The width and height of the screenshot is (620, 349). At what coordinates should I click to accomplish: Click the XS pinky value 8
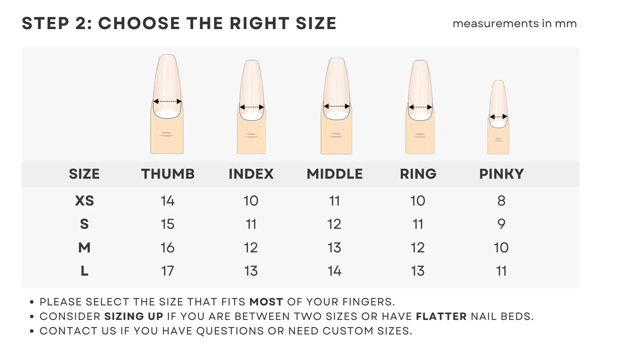click(x=501, y=201)
